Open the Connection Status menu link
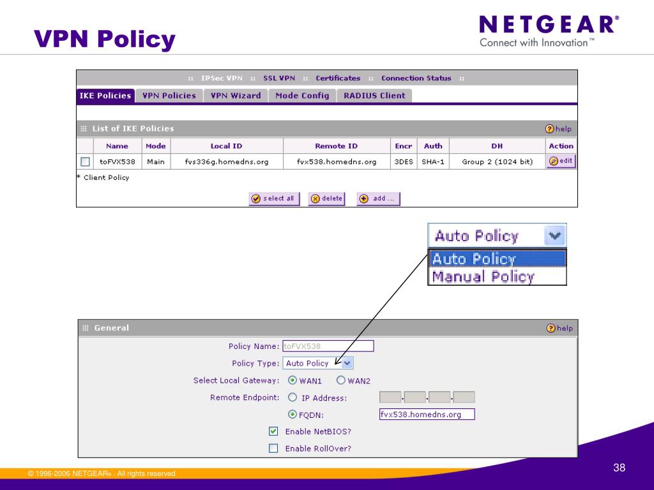 pos(416,78)
